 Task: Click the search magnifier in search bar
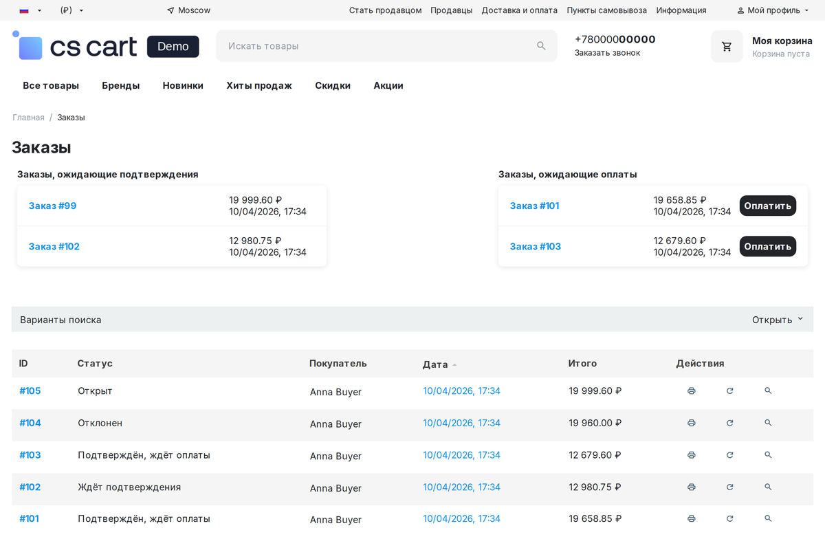pos(541,46)
